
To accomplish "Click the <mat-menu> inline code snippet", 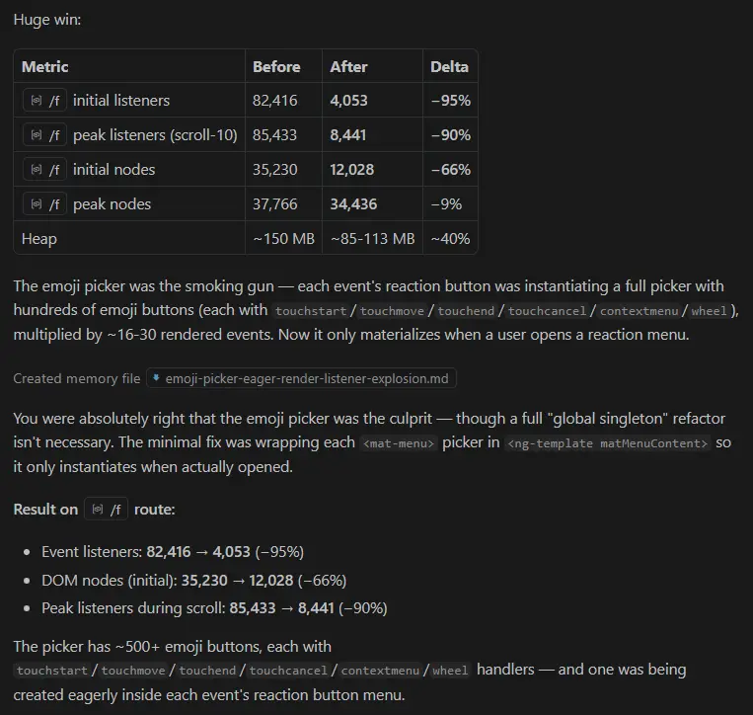I will coord(399,443).
